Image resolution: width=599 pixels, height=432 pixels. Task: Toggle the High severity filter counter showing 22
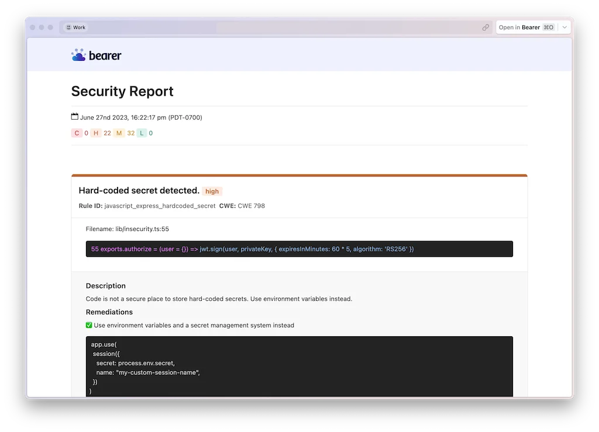[106, 133]
